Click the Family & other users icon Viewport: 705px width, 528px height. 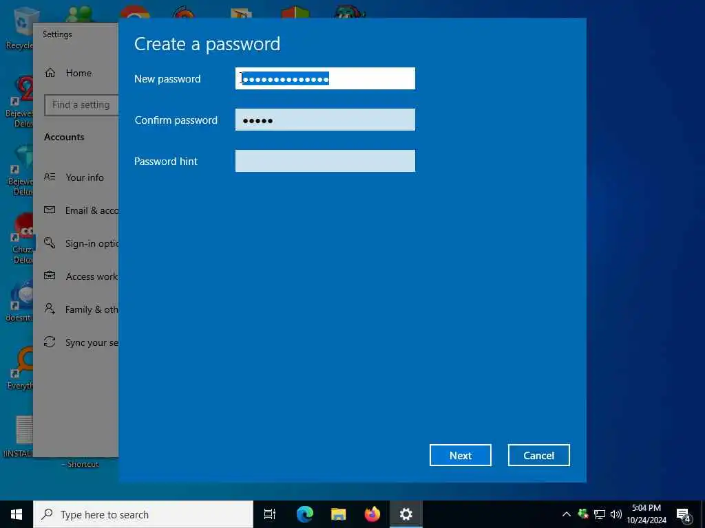pos(50,309)
